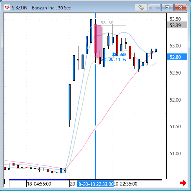
Task: Click the highlighted 8-20-18 22:33:00 cursor time
Action: click(95, 184)
